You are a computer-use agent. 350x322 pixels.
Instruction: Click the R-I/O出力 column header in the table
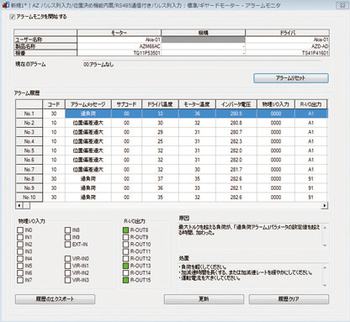[x=310, y=104]
